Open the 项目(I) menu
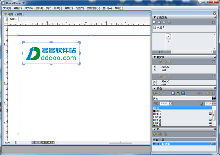The height and width of the screenshot is (155, 220). point(39,8)
